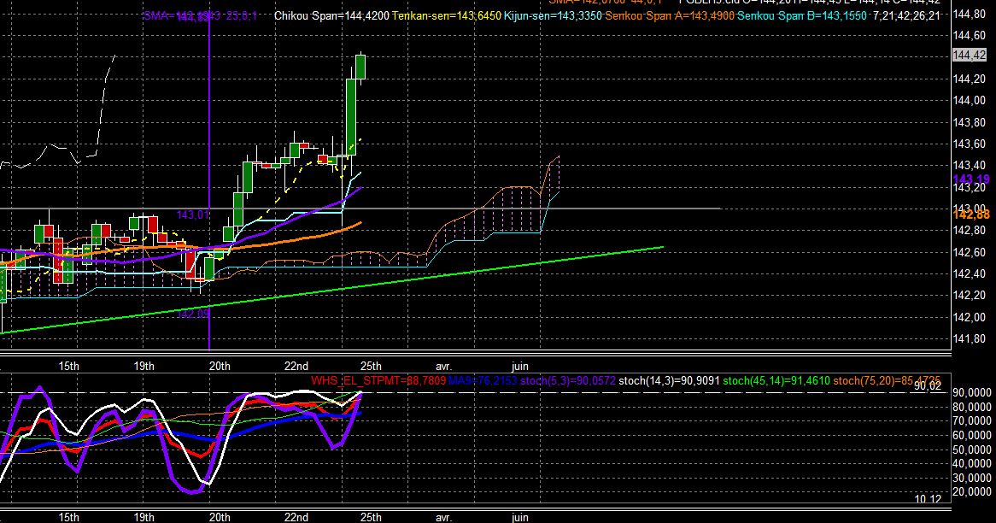996x523 pixels.
Task: Click the purple 143,19 SMA axis tag
Action: point(972,179)
